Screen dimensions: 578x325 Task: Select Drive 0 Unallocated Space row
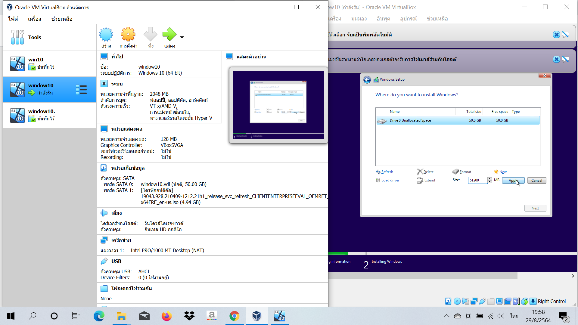[458, 120]
